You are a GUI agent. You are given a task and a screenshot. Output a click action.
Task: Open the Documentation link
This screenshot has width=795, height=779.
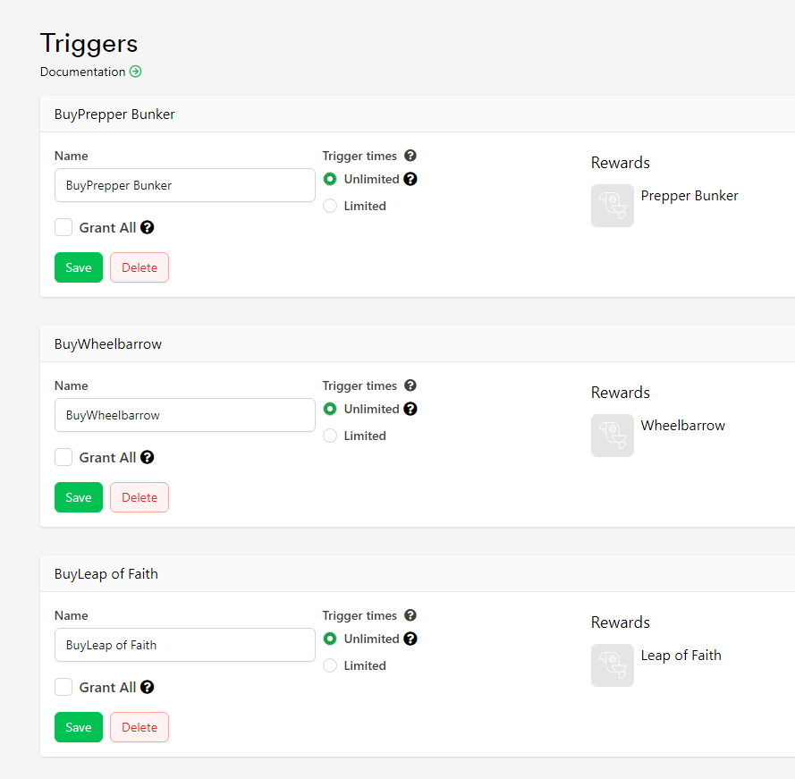tap(82, 72)
